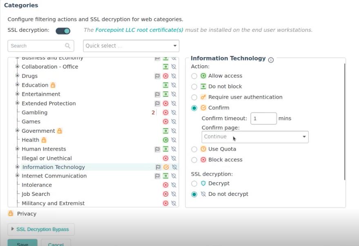Click the flag icon in the Drugs row
Screen dimensions: 359x246
click(157, 76)
